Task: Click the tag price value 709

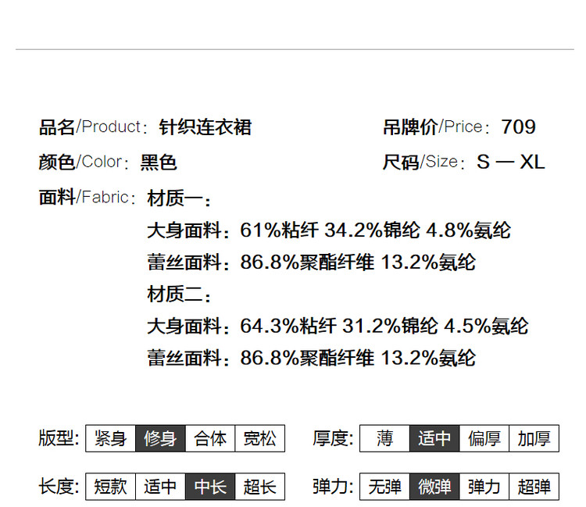Action: click(x=518, y=127)
